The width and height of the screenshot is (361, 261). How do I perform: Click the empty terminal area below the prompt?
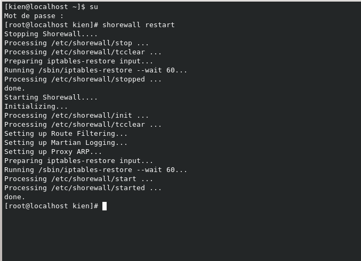point(180,234)
